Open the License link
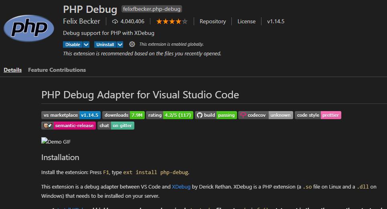Screen dimensions: 387x209 (x=246, y=22)
